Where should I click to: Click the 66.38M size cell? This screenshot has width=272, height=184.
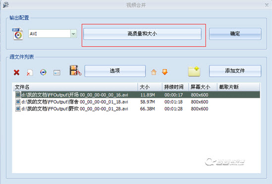click(148, 109)
